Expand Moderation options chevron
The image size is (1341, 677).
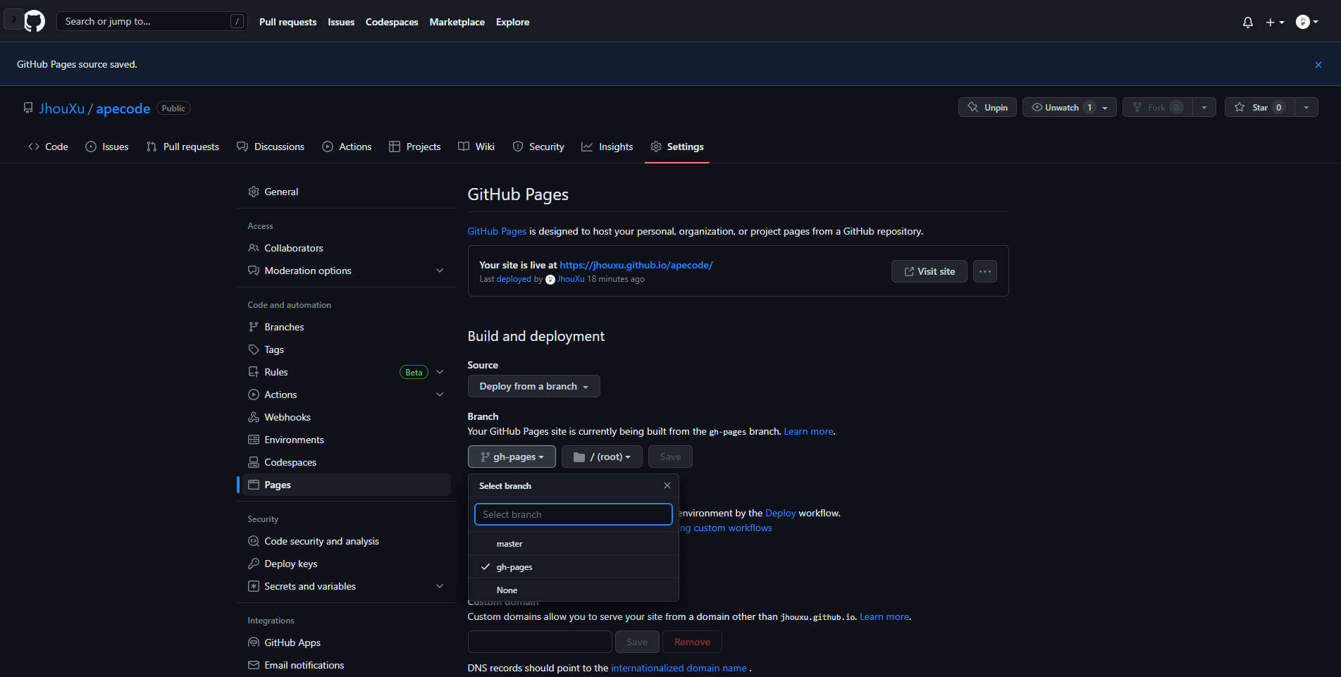pyautogui.click(x=440, y=271)
